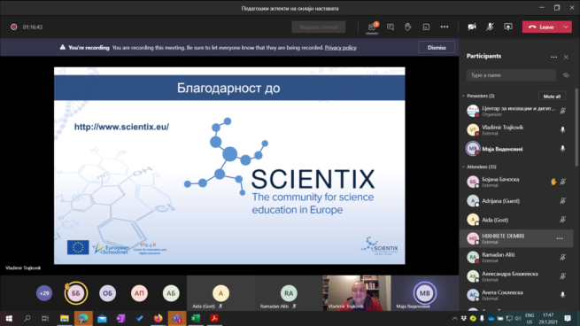Open more options for HIXHRETE DEMIRI

coord(560,238)
